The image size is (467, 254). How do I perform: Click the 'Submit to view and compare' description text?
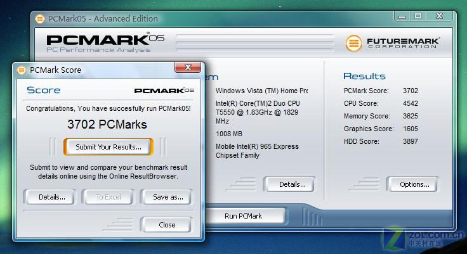[x=109, y=172]
